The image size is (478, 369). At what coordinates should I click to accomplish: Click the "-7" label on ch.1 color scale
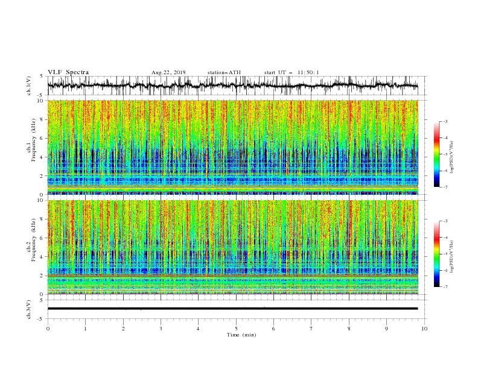pyautogui.click(x=445, y=187)
